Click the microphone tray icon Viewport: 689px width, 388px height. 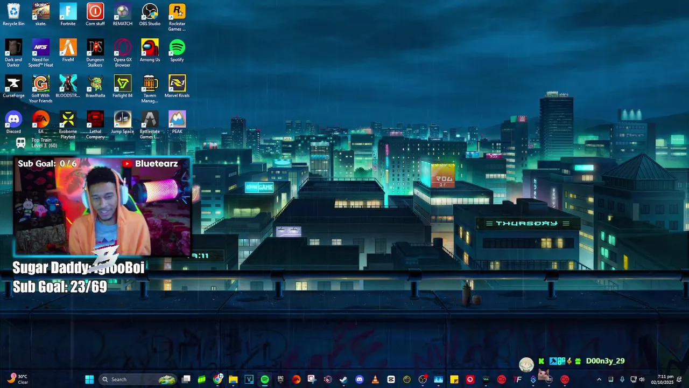click(622, 379)
